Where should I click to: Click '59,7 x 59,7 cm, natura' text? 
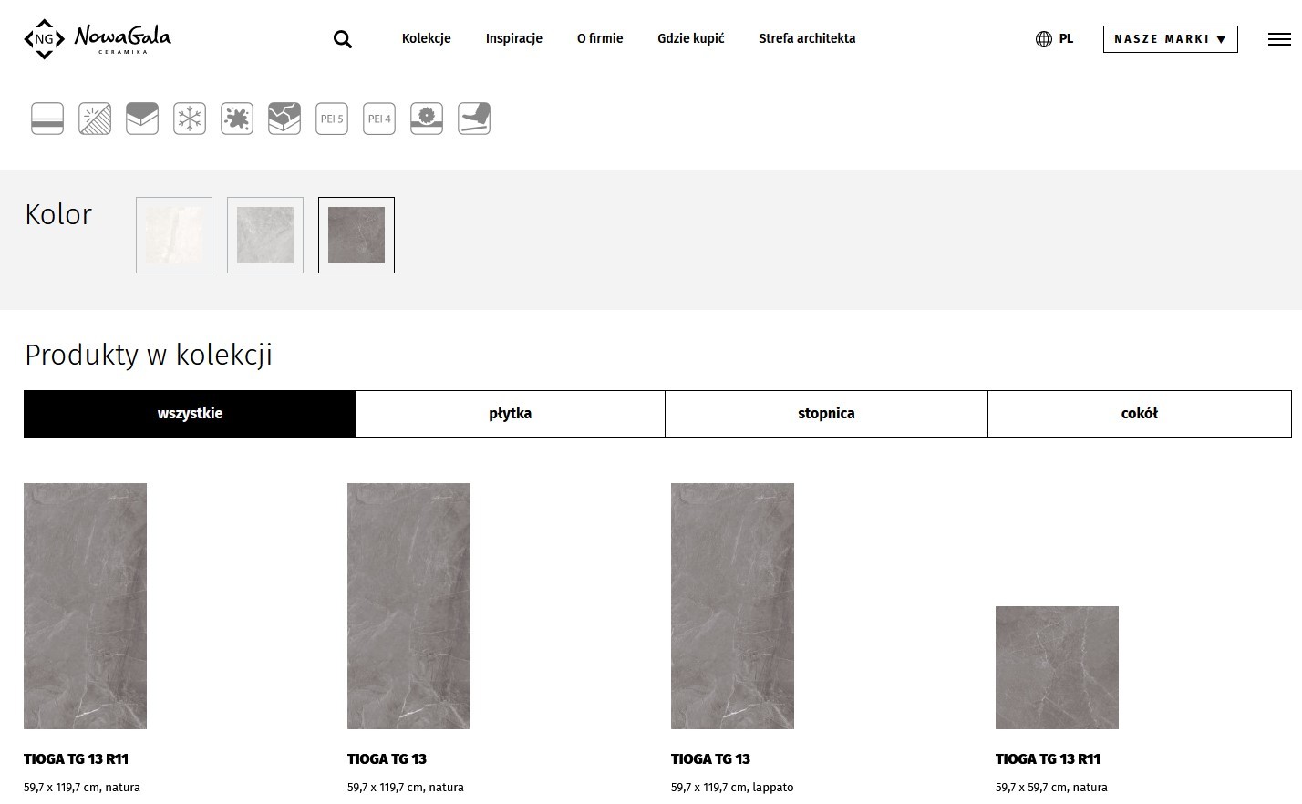pos(1051,788)
